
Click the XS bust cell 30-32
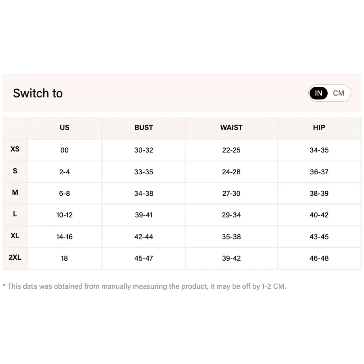tap(144, 150)
